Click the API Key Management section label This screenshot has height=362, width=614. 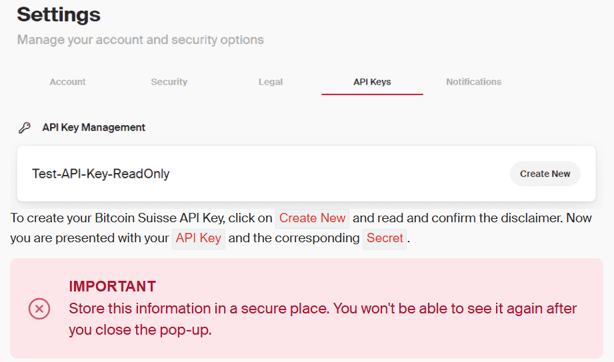tap(93, 127)
